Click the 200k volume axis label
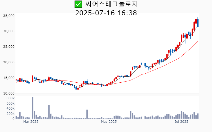The image size is (212, 132). pos(10,114)
